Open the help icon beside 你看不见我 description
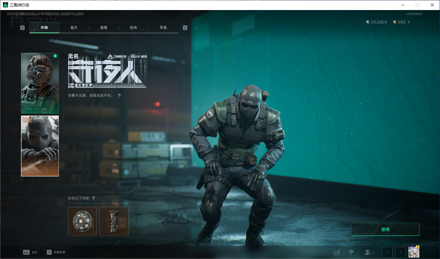Screen dimensions: 440x259 pyautogui.click(x=120, y=96)
